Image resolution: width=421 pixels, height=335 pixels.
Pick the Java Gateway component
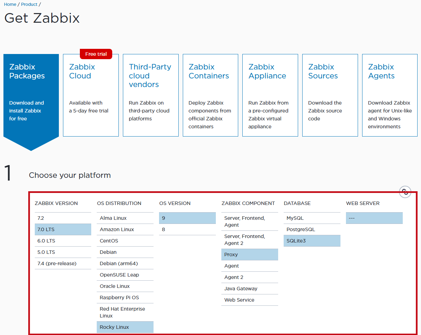point(250,289)
